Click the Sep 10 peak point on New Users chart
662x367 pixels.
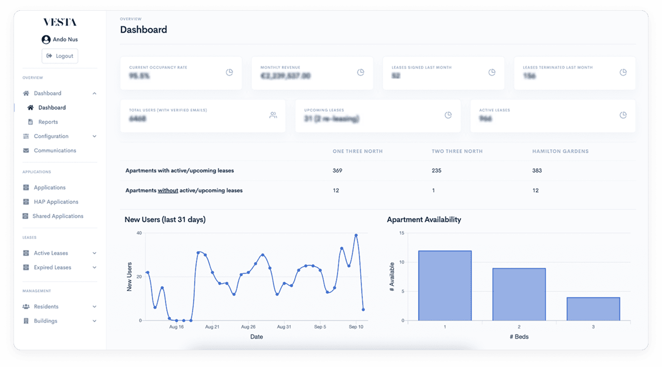click(x=356, y=235)
